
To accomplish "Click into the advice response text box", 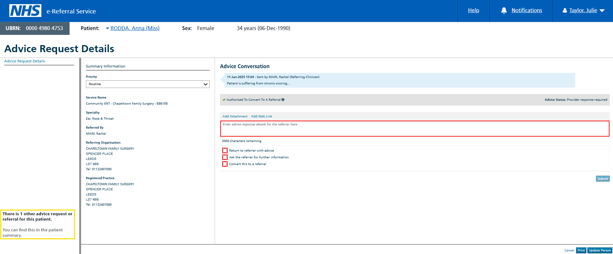I will [415, 129].
